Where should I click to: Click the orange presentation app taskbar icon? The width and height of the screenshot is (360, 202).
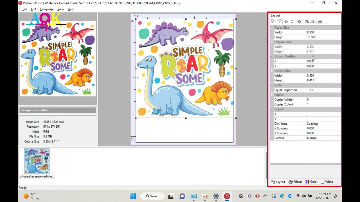pyautogui.click(x=204, y=196)
